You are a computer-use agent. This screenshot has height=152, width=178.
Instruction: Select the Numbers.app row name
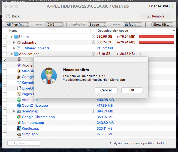33,123
